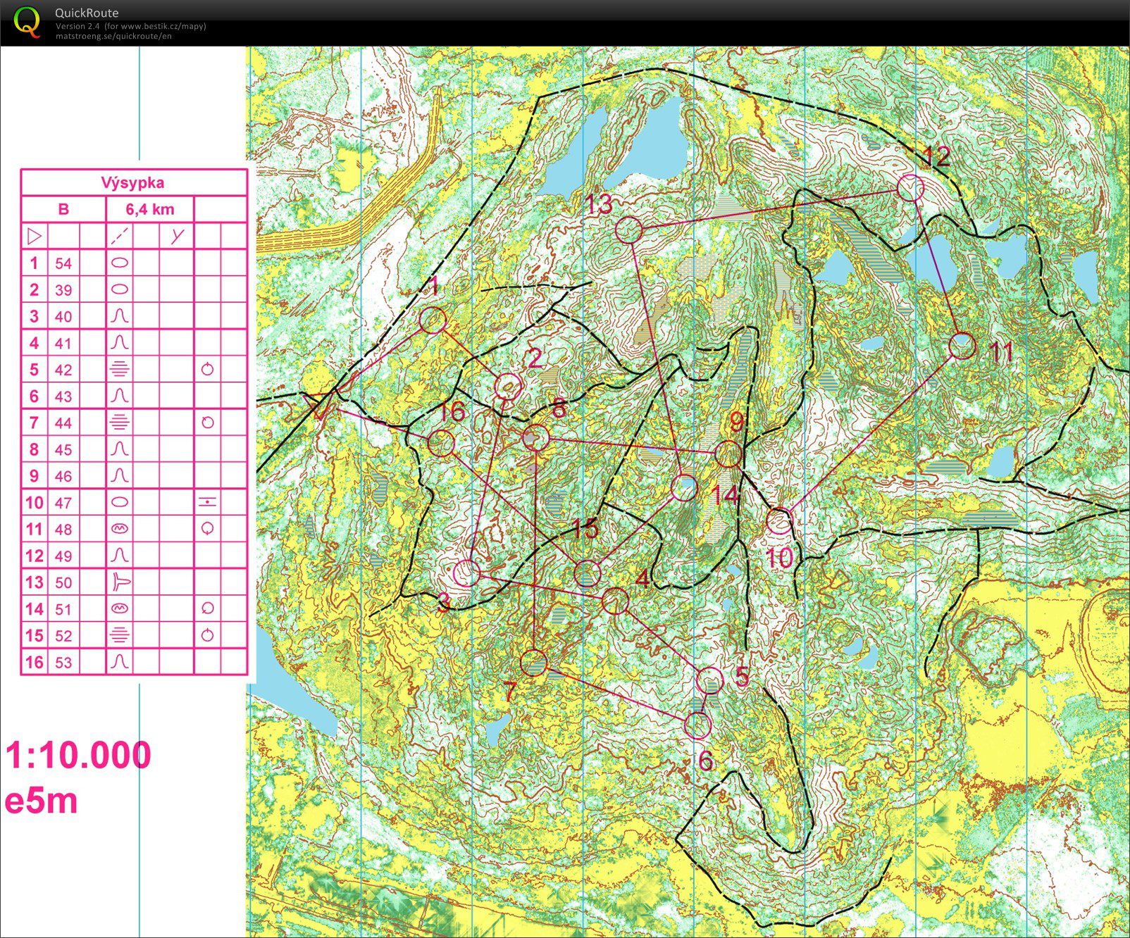
Task: Click the start triangle on the map
Action: [321, 408]
